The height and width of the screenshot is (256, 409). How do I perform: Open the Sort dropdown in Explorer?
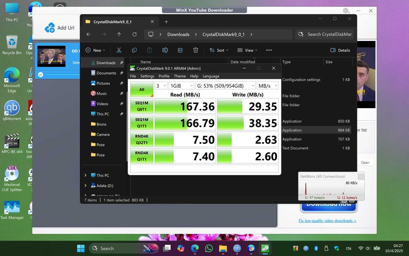(219, 50)
